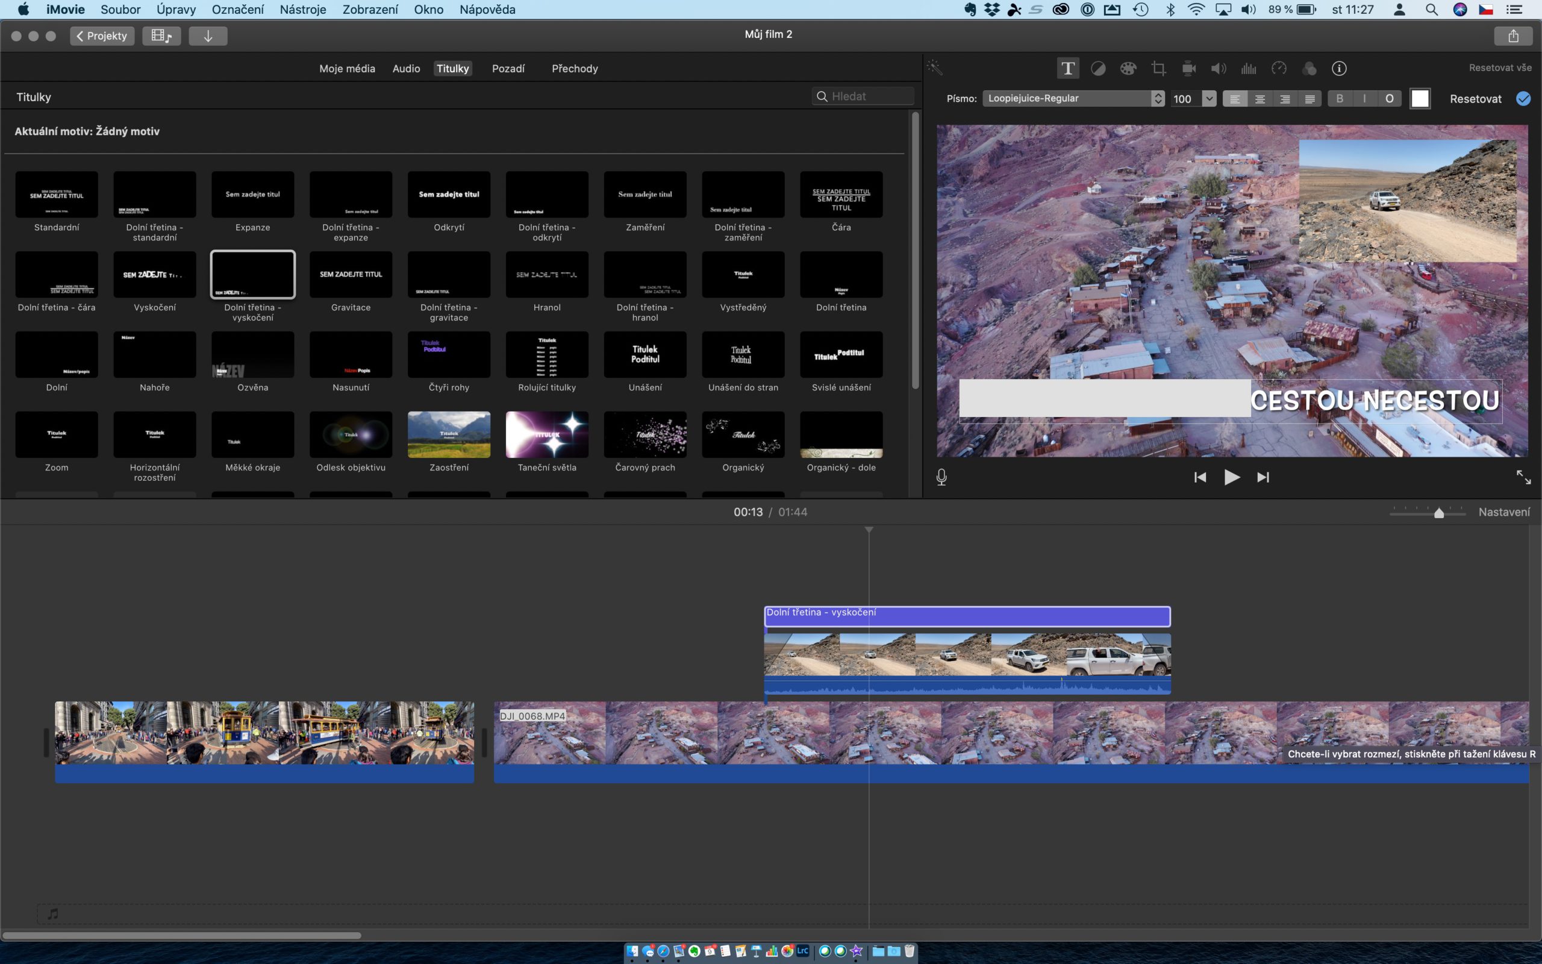Click Resetovat button for title
Viewport: 1542px width, 964px height.
tap(1475, 99)
